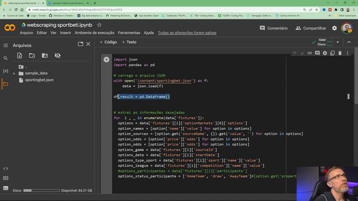Reload the page in the browser

pos(16,10)
